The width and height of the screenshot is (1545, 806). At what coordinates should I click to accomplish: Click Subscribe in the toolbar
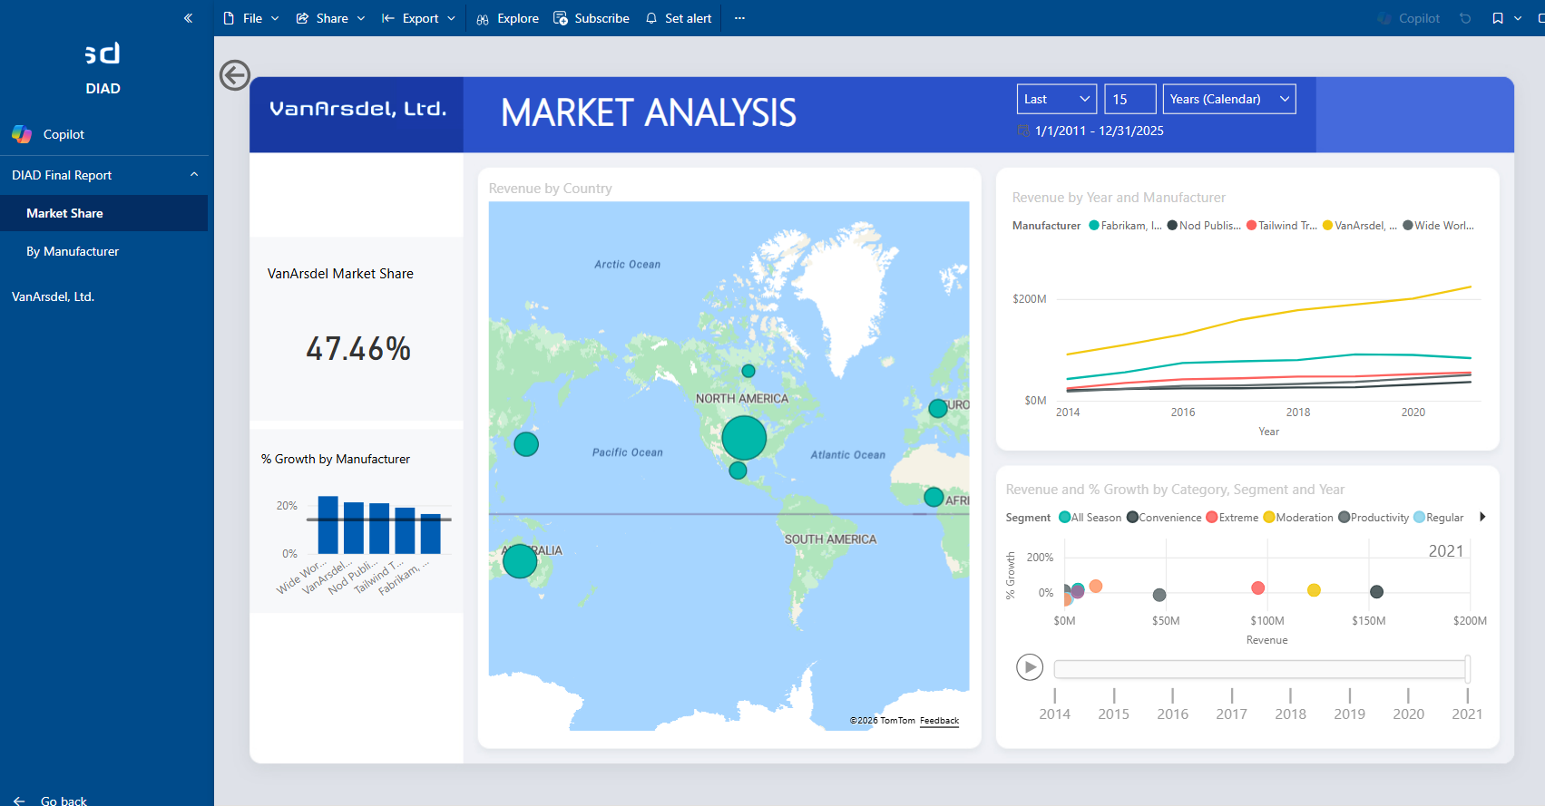[592, 18]
